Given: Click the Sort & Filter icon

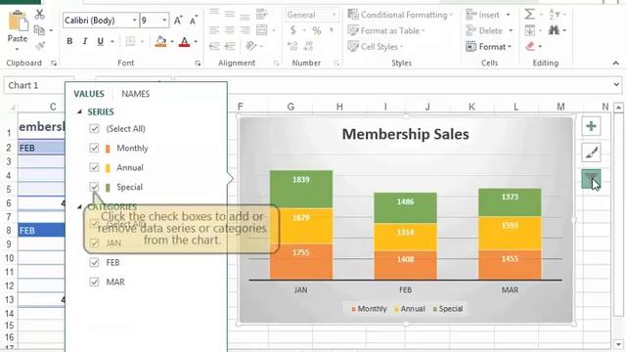Looking at the screenshot, I should click(555, 15).
